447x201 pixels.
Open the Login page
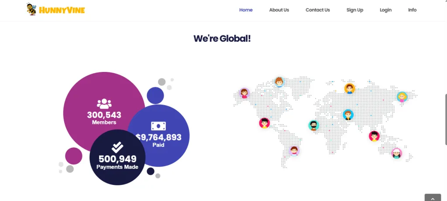pos(385,10)
